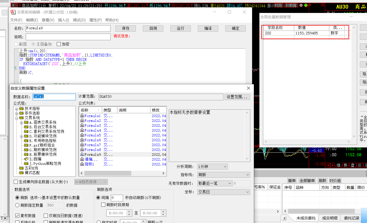Open the 坐标 dropdown showing 交易日

(x=224, y=192)
